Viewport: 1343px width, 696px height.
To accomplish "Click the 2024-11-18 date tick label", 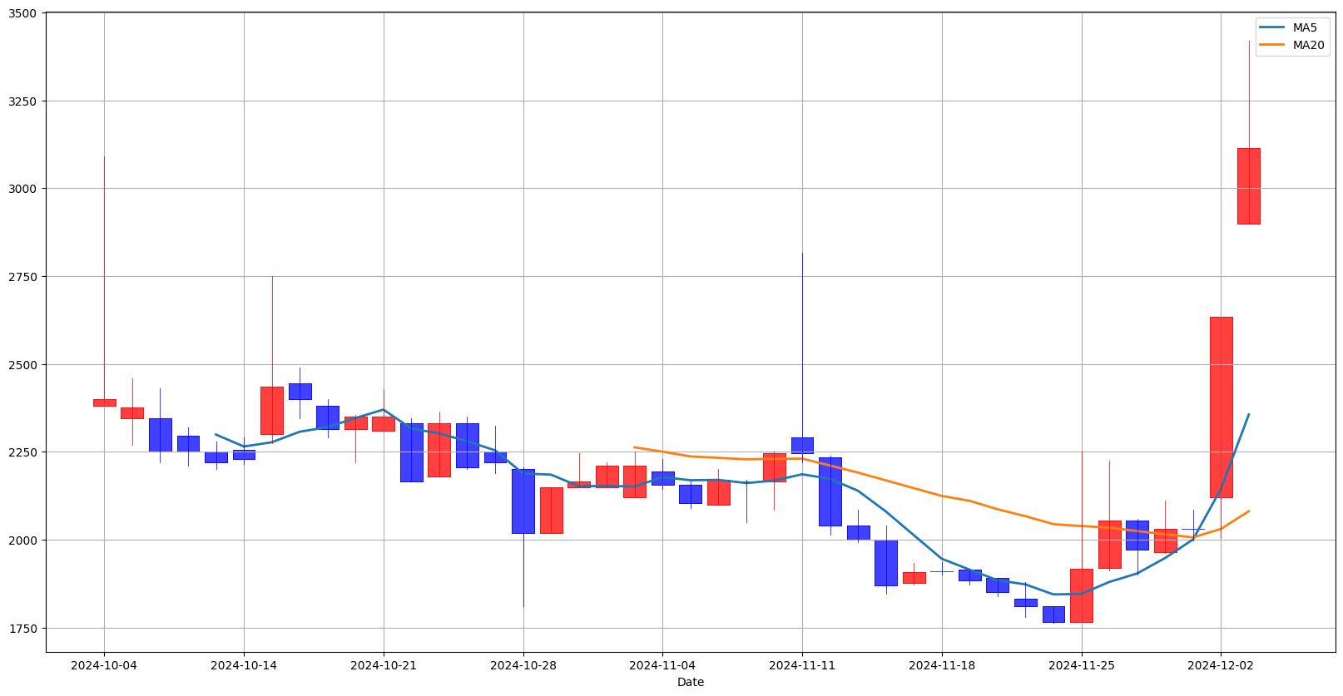I will click(x=942, y=665).
